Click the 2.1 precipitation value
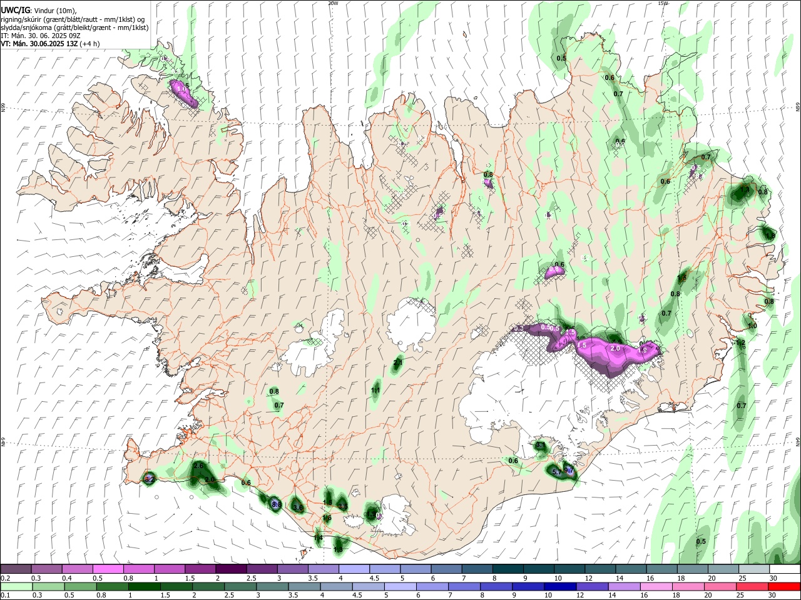 pyautogui.click(x=398, y=362)
